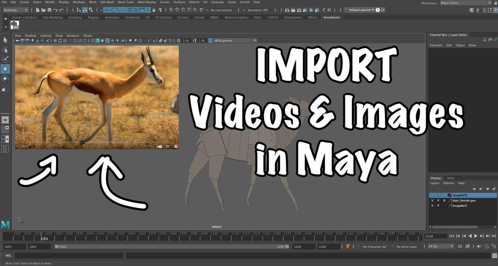498x266 pixels.
Task: Click the loop playback icon
Action: coord(460,246)
